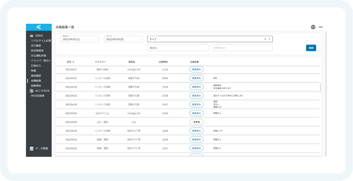353x181 pixels.
Task: Click the 点検結果一覧 page title
Action: pyautogui.click(x=65, y=27)
